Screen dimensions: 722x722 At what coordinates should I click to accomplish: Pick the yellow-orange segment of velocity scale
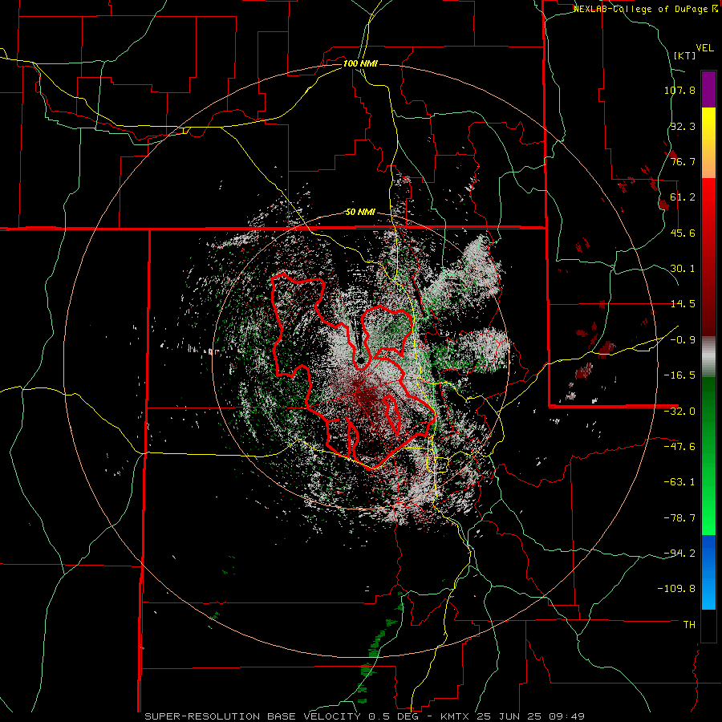708,143
